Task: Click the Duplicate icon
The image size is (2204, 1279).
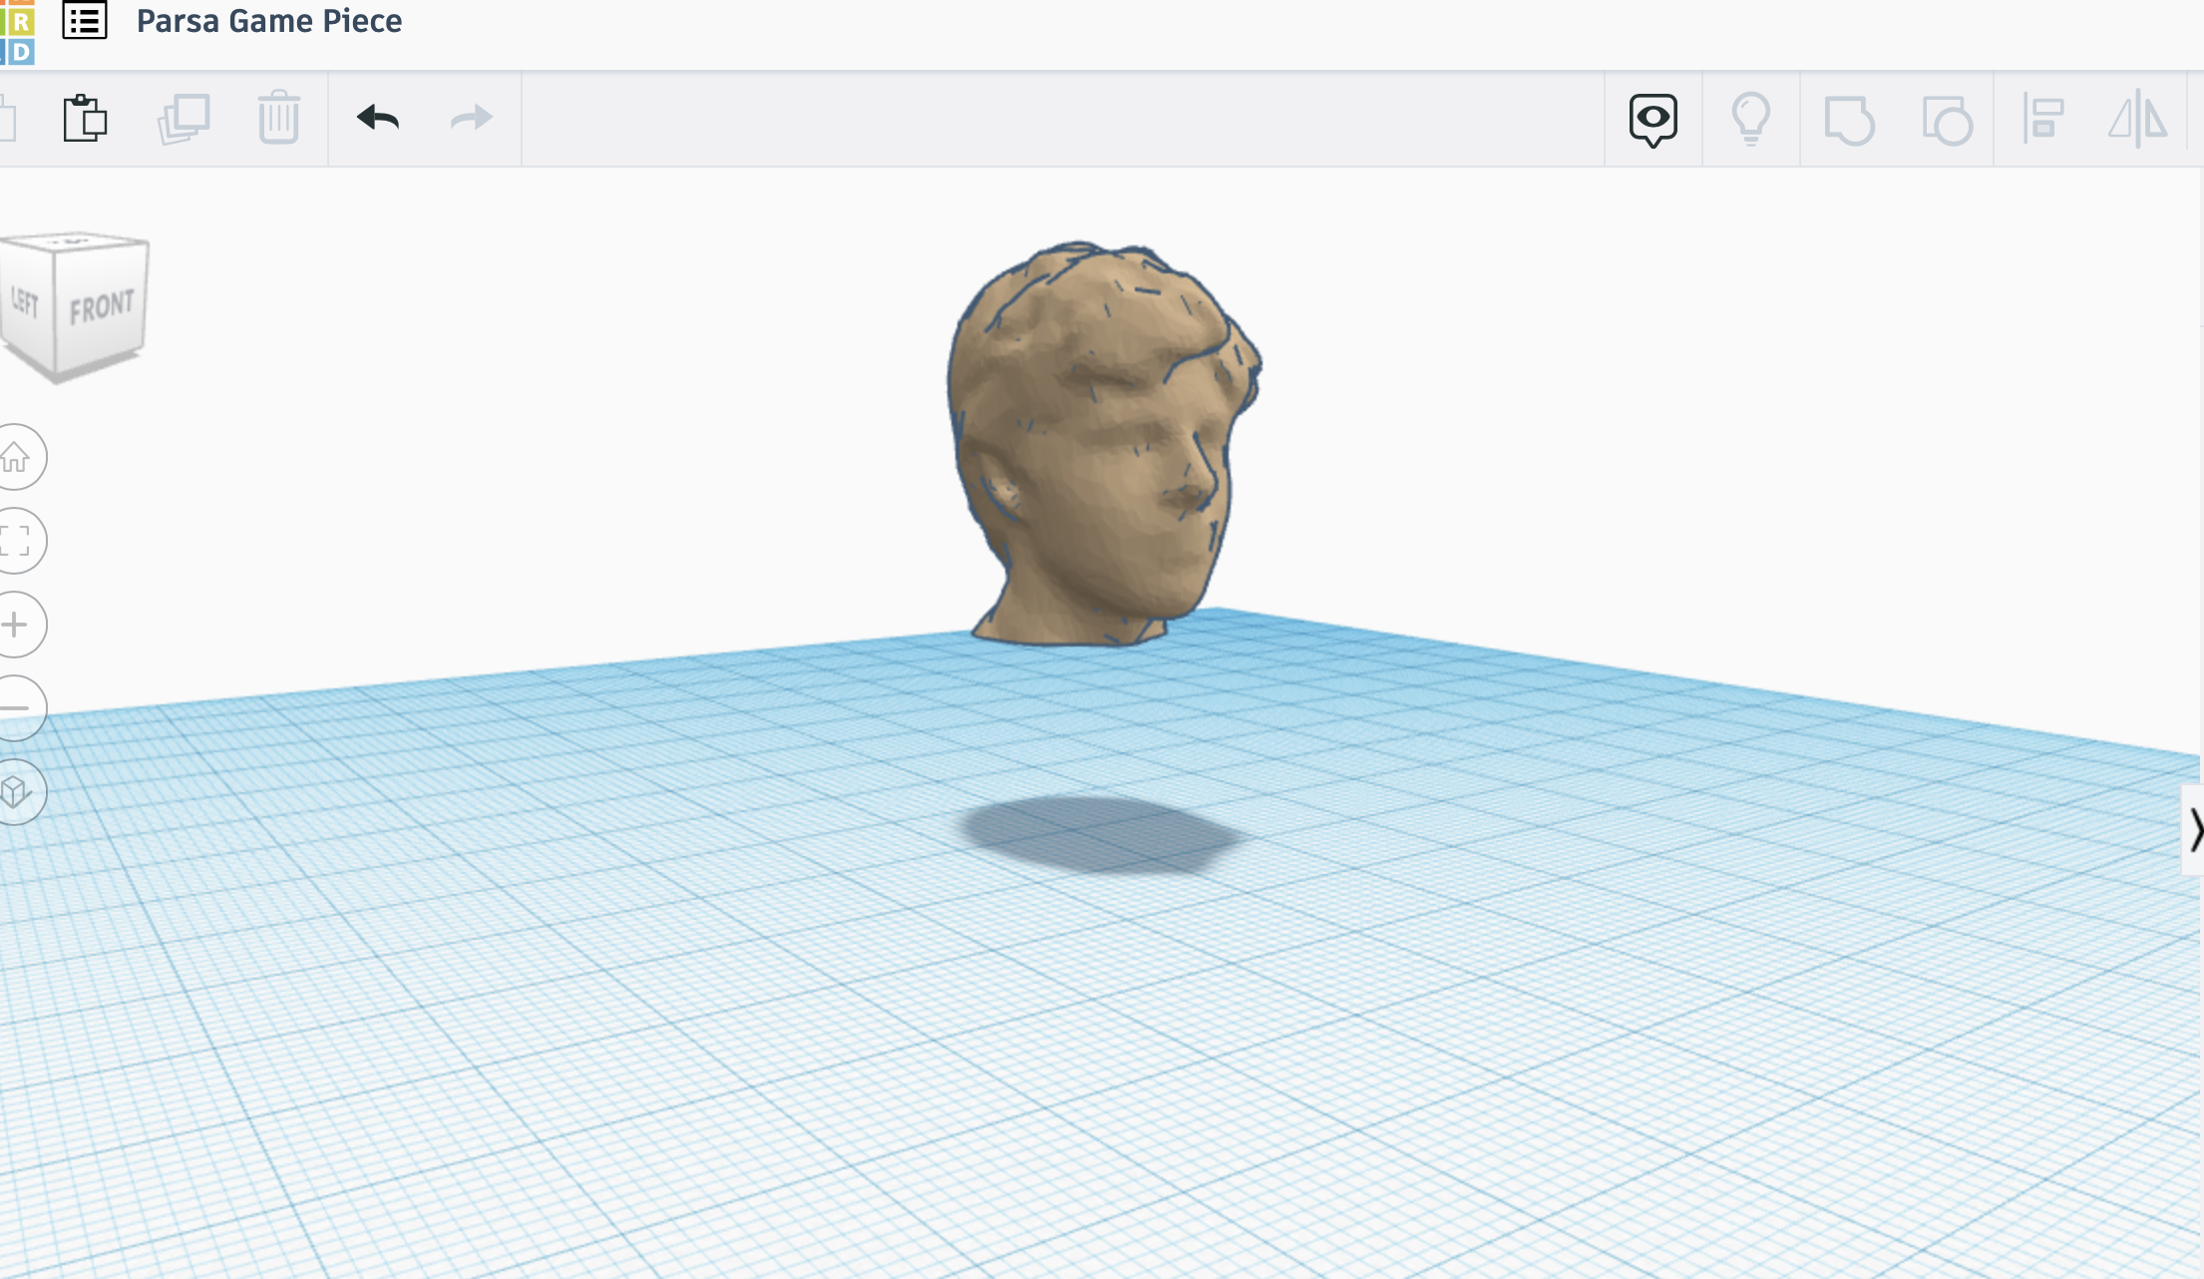Action: coord(184,119)
